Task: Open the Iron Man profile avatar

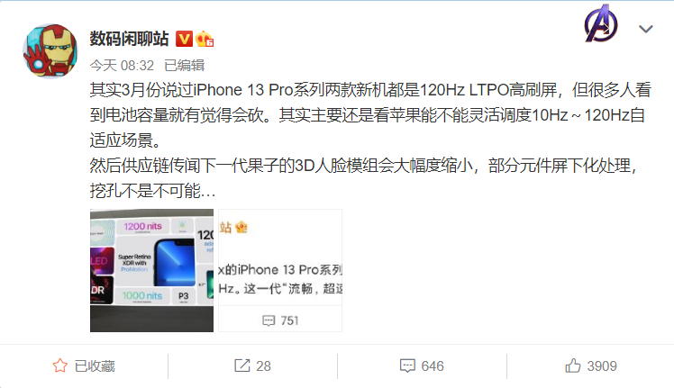Action: coord(50,51)
